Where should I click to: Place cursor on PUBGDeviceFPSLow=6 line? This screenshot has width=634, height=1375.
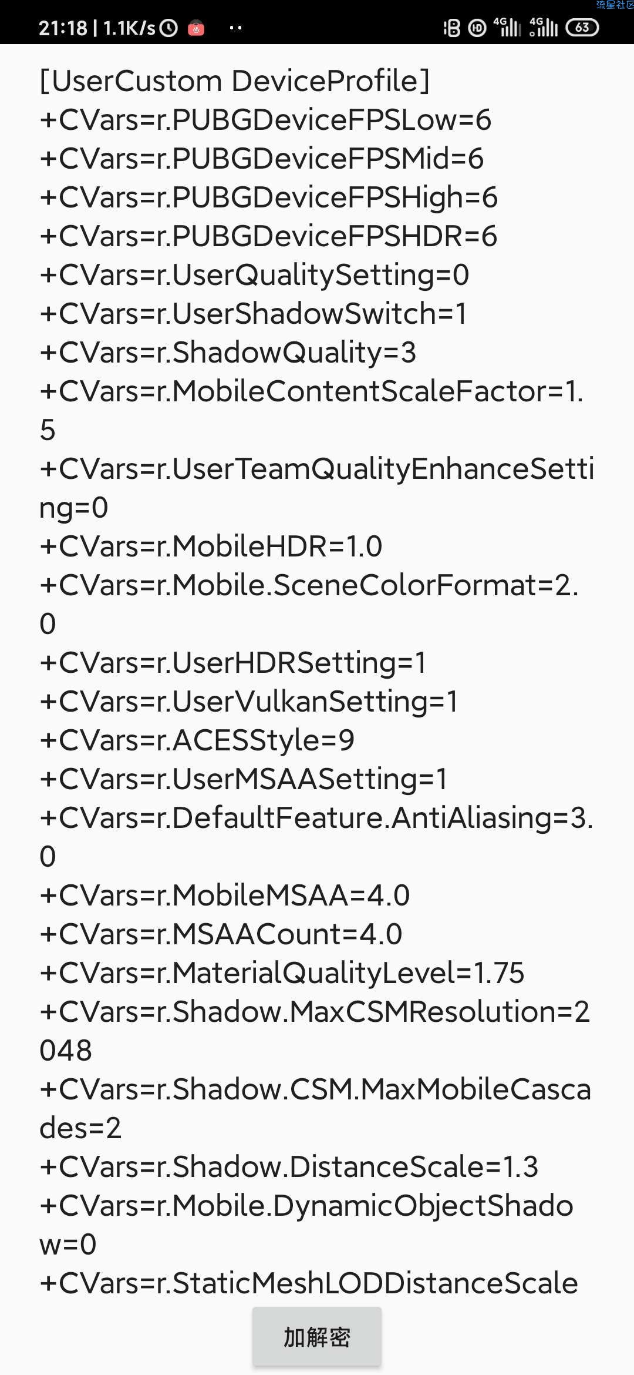coord(265,119)
